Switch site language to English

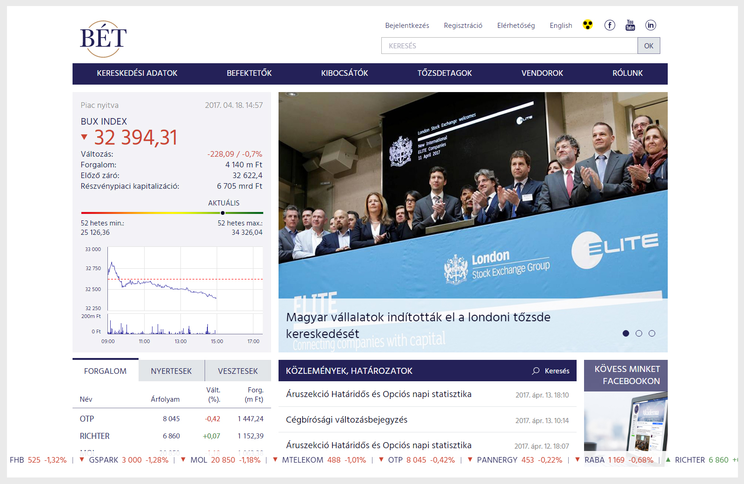(x=561, y=26)
